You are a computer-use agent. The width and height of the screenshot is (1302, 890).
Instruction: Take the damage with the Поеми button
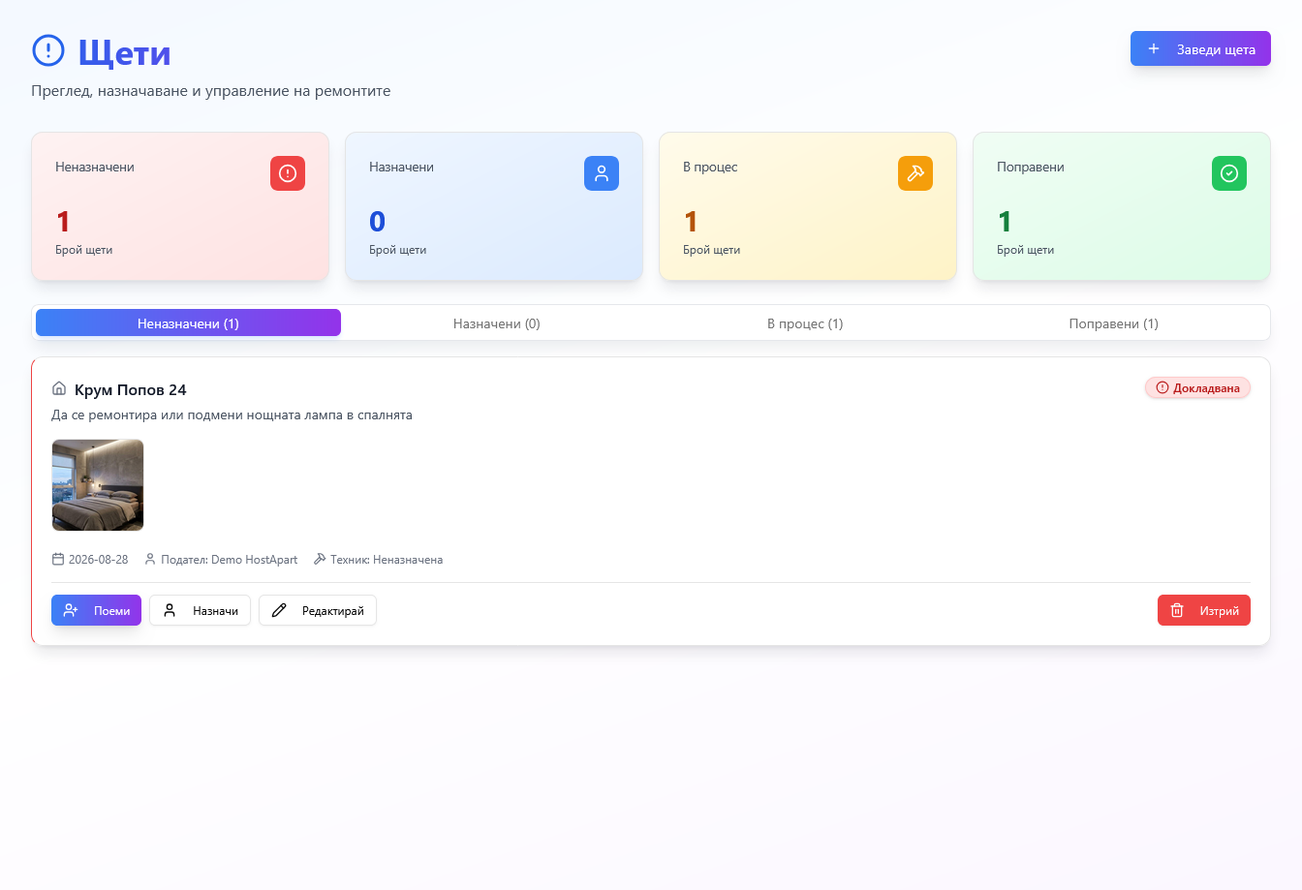pos(96,611)
